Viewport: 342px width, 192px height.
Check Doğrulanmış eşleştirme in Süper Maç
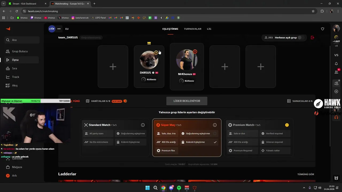coord(215,134)
